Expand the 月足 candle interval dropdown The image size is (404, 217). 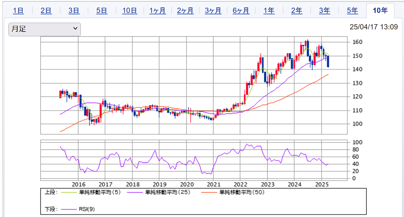[45, 29]
